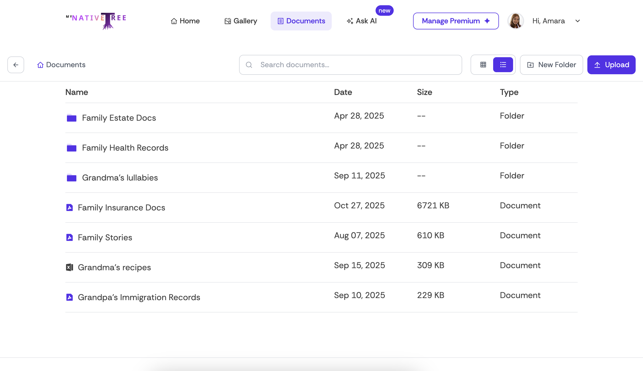
Task: Click the 6721 KB size cell
Action: point(433,205)
